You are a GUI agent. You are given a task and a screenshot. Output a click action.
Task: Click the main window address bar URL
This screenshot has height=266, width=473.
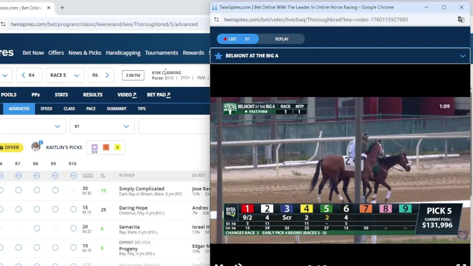tap(104, 24)
